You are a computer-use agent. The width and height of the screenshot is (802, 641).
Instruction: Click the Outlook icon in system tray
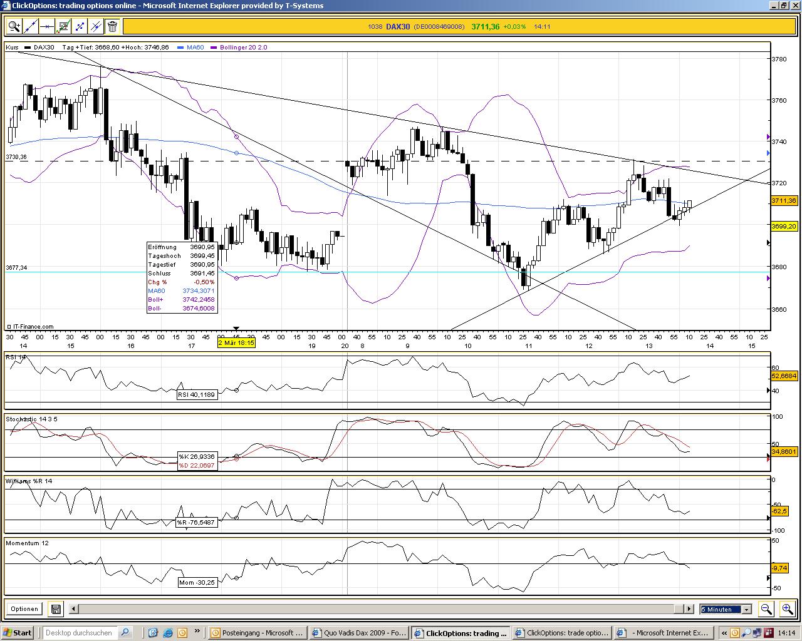(736, 632)
